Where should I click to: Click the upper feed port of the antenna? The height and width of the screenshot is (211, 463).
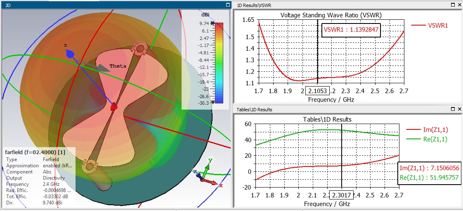[x=140, y=48]
